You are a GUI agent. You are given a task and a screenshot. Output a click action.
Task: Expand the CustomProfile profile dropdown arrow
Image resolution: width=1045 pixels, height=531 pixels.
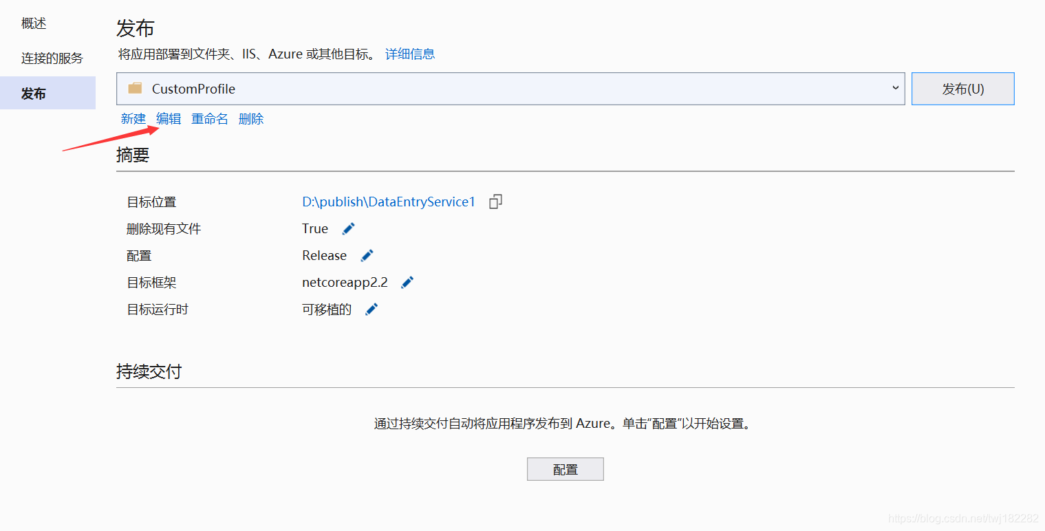point(895,88)
